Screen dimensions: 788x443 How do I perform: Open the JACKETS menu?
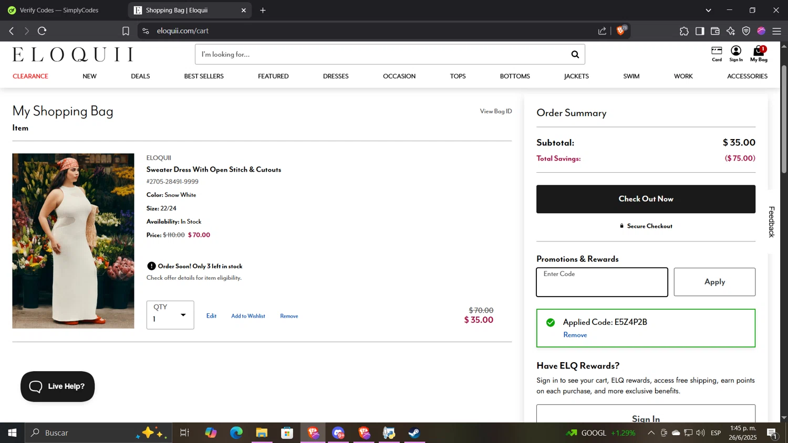tap(576, 76)
